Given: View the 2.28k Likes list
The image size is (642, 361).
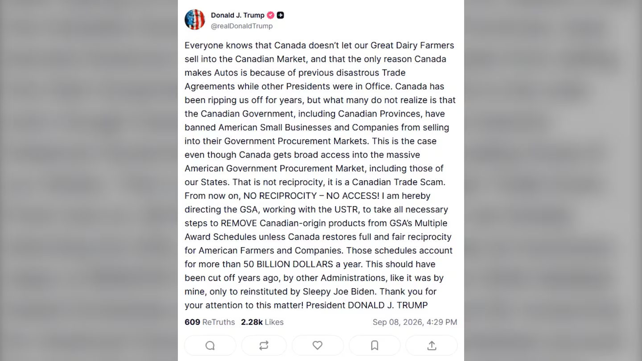Looking at the screenshot, I should [x=262, y=322].
